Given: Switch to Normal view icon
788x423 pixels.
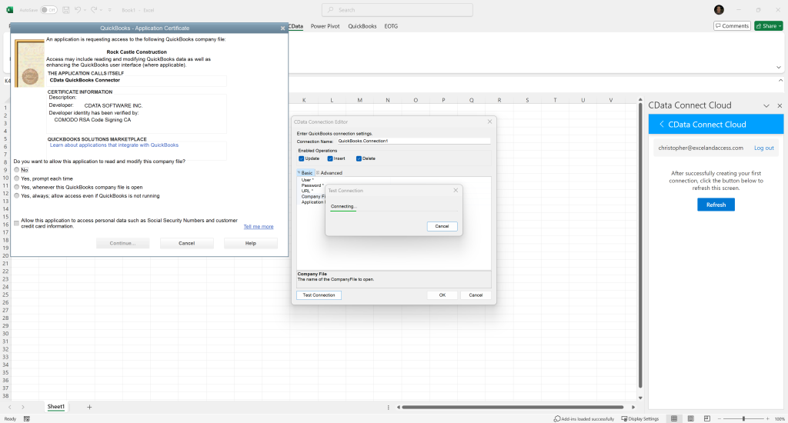Looking at the screenshot, I should pyautogui.click(x=674, y=419).
